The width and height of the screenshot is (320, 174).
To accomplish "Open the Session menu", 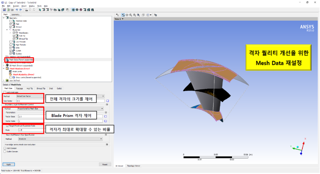I will [16, 6].
